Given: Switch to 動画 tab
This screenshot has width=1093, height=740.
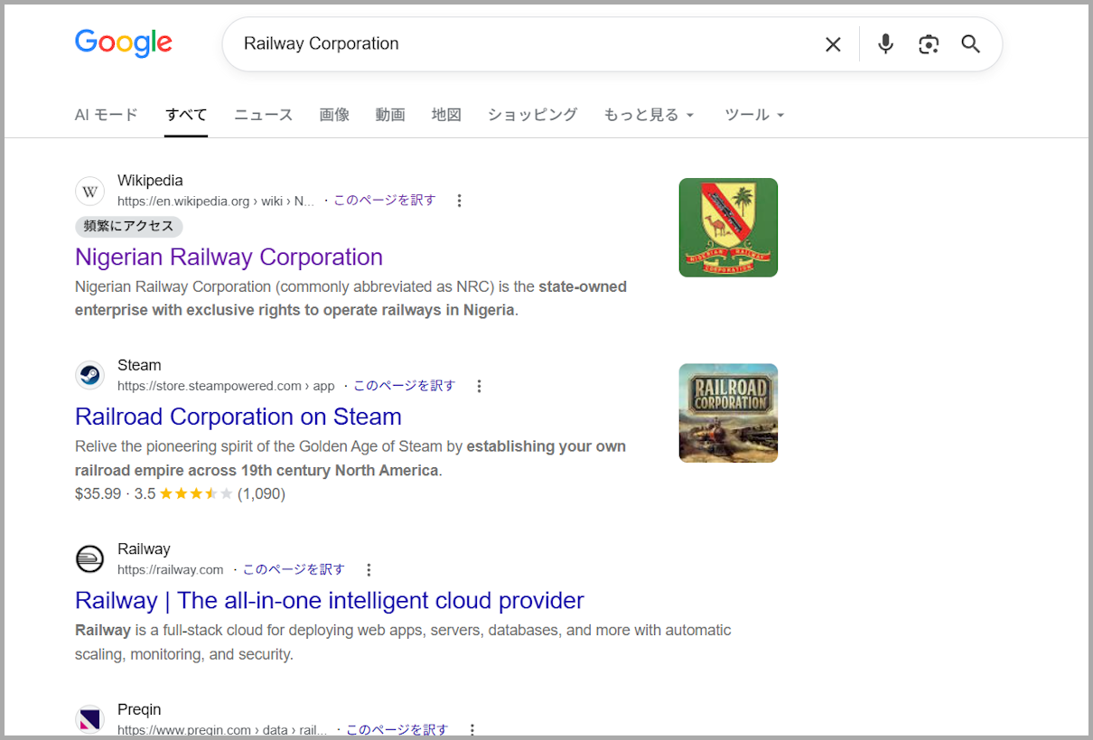Looking at the screenshot, I should (390, 115).
